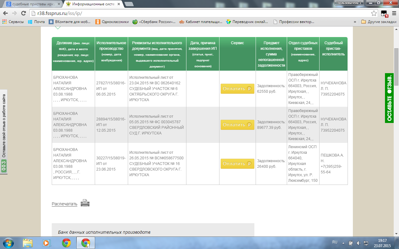This screenshot has height=249, width=399.
Task: Click the printer icon next to Распечатать
Action: point(85,204)
